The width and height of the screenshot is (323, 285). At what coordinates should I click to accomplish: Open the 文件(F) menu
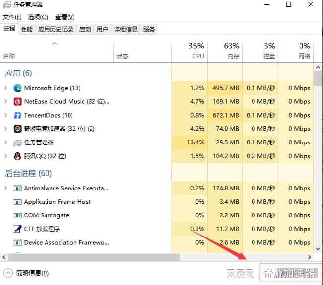click(x=12, y=17)
